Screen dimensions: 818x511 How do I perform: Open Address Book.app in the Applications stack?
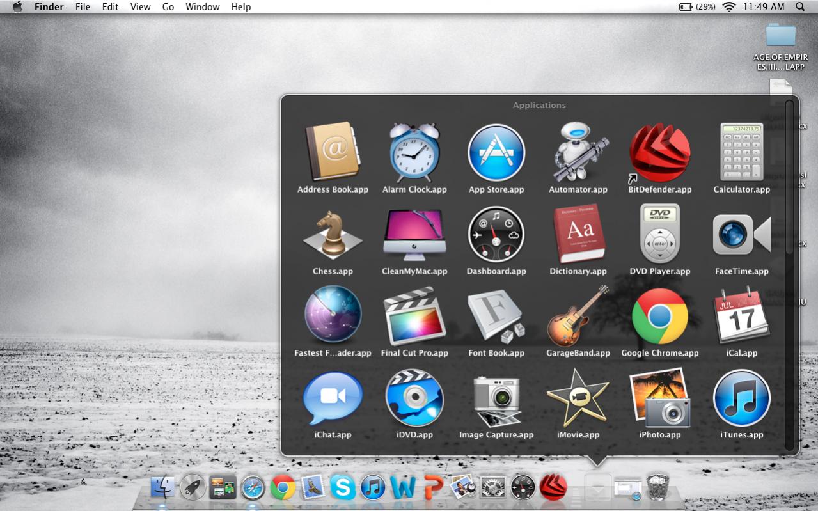tap(333, 152)
